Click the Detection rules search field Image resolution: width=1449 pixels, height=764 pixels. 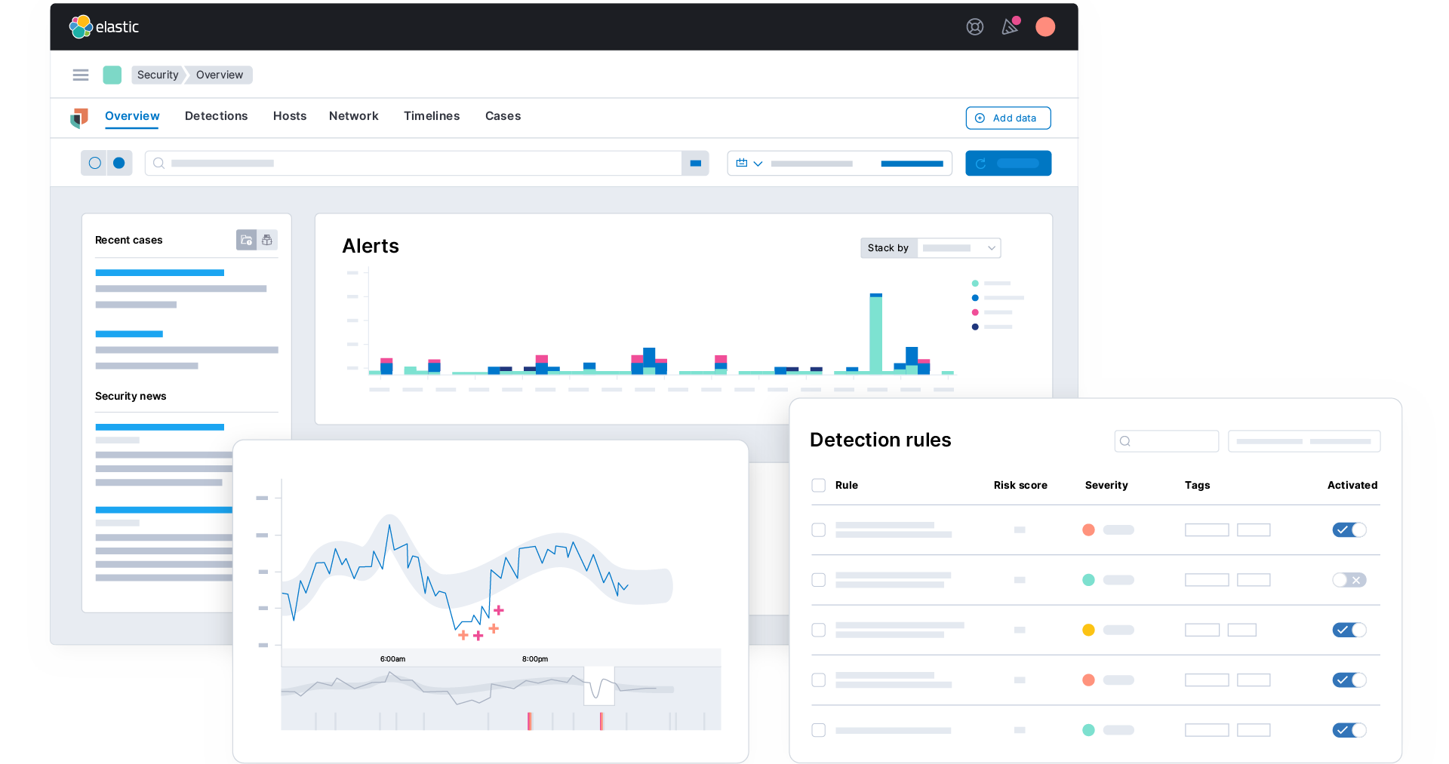click(x=1167, y=441)
